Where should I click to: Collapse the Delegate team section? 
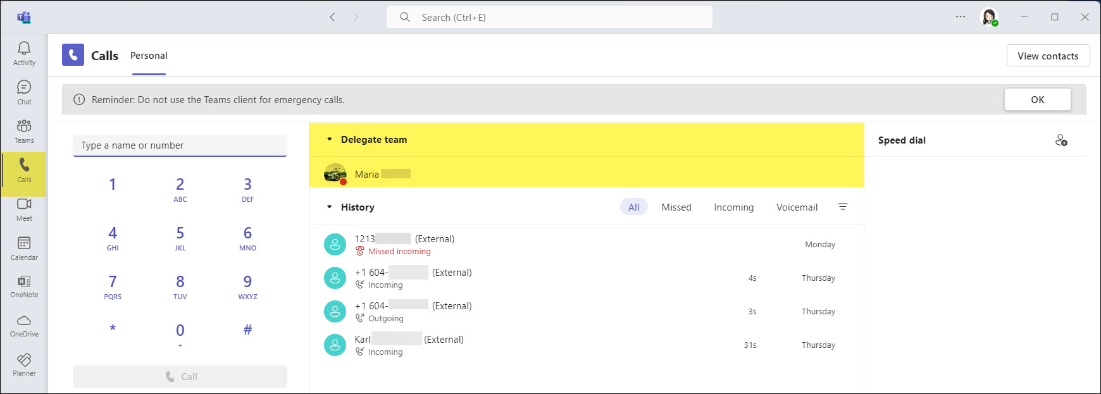click(329, 140)
